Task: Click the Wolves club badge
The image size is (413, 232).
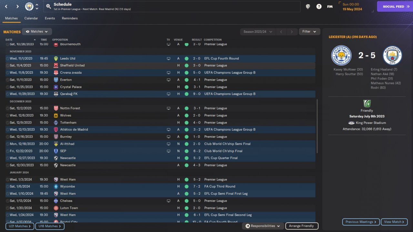Action: click(56, 116)
